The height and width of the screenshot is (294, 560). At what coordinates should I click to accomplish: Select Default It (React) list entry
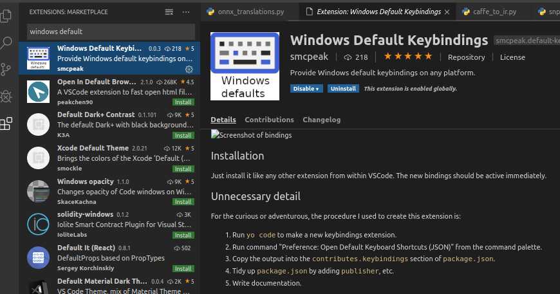pyautogui.click(x=109, y=257)
